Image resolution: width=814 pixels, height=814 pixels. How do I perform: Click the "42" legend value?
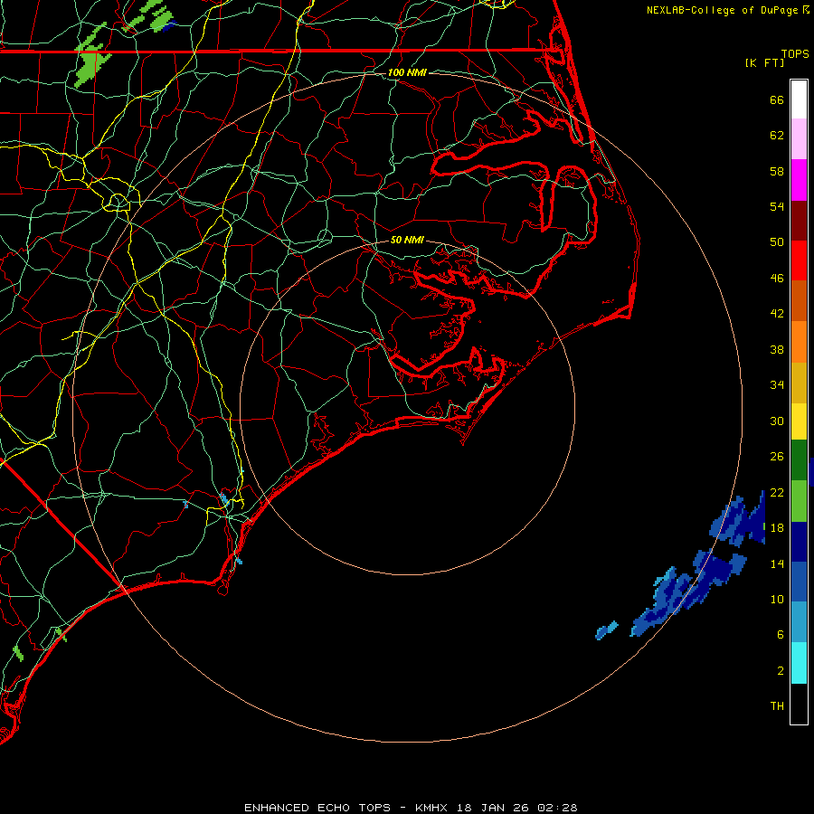point(777,314)
